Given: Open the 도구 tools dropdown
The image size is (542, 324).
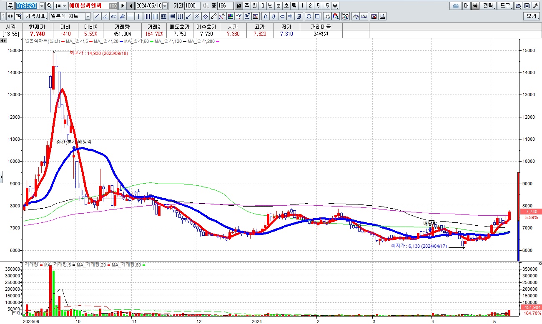Looking at the screenshot, I should pyautogui.click(x=505, y=6).
